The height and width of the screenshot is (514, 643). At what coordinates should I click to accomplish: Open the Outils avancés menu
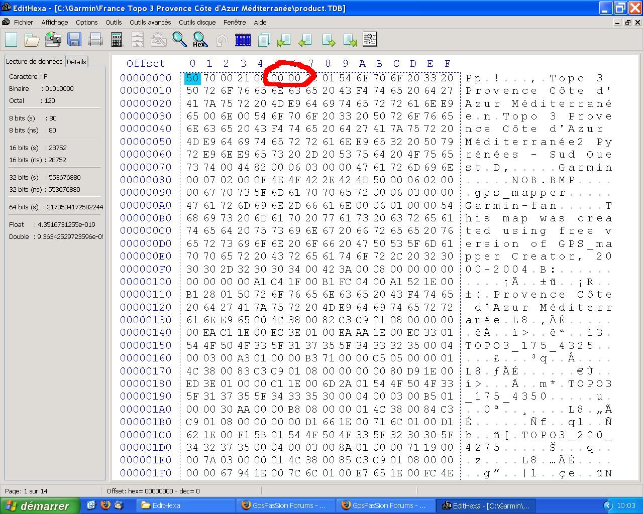150,22
